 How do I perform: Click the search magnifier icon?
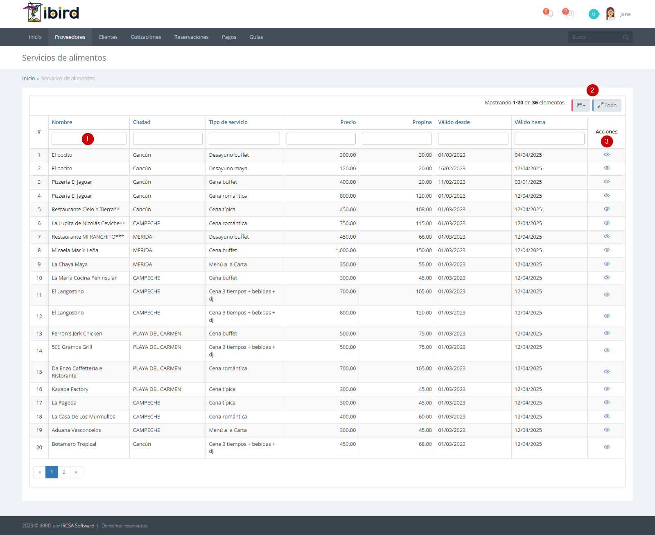click(626, 37)
